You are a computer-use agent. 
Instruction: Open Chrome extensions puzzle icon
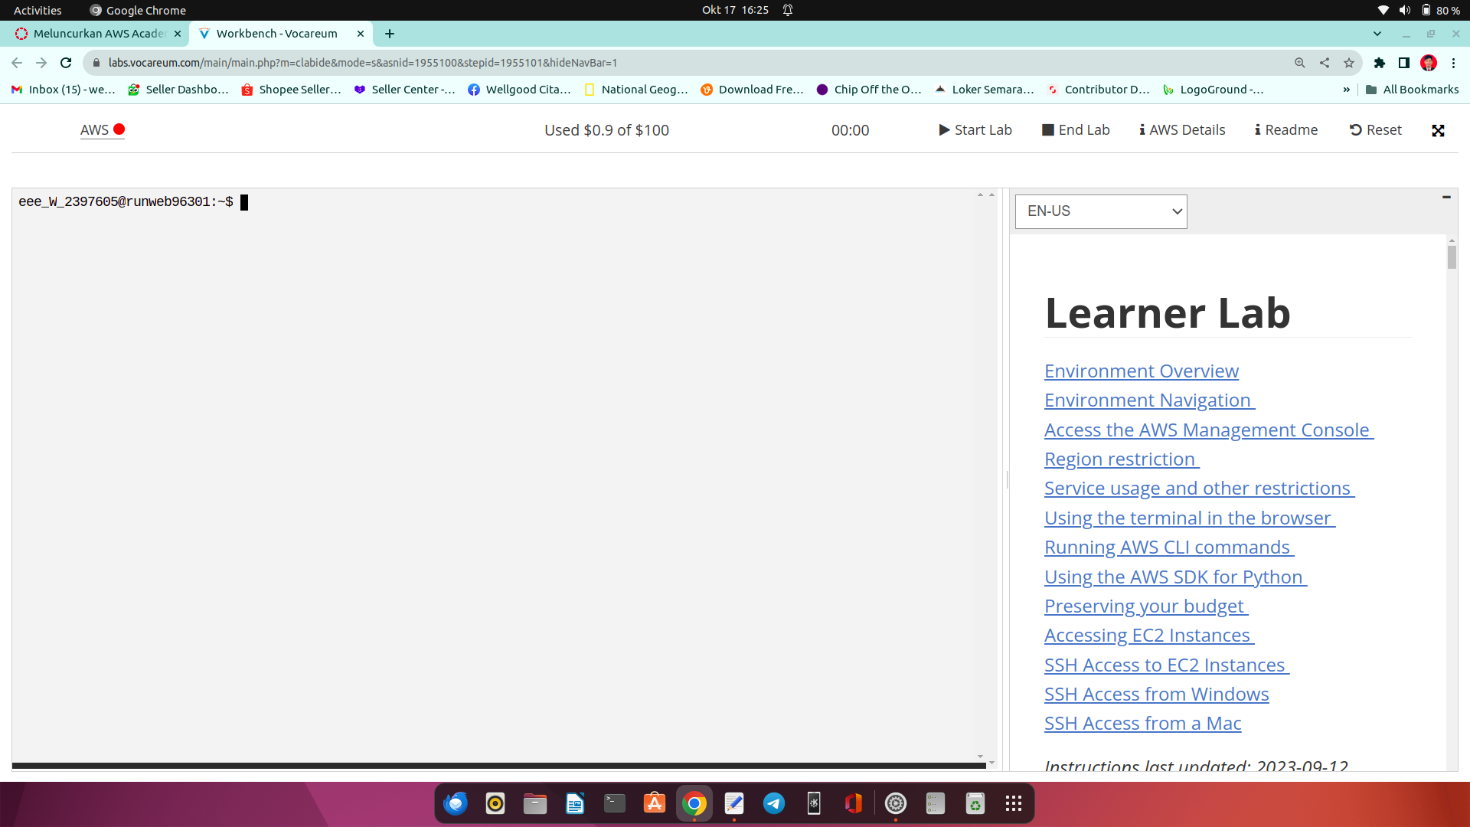pos(1380,63)
